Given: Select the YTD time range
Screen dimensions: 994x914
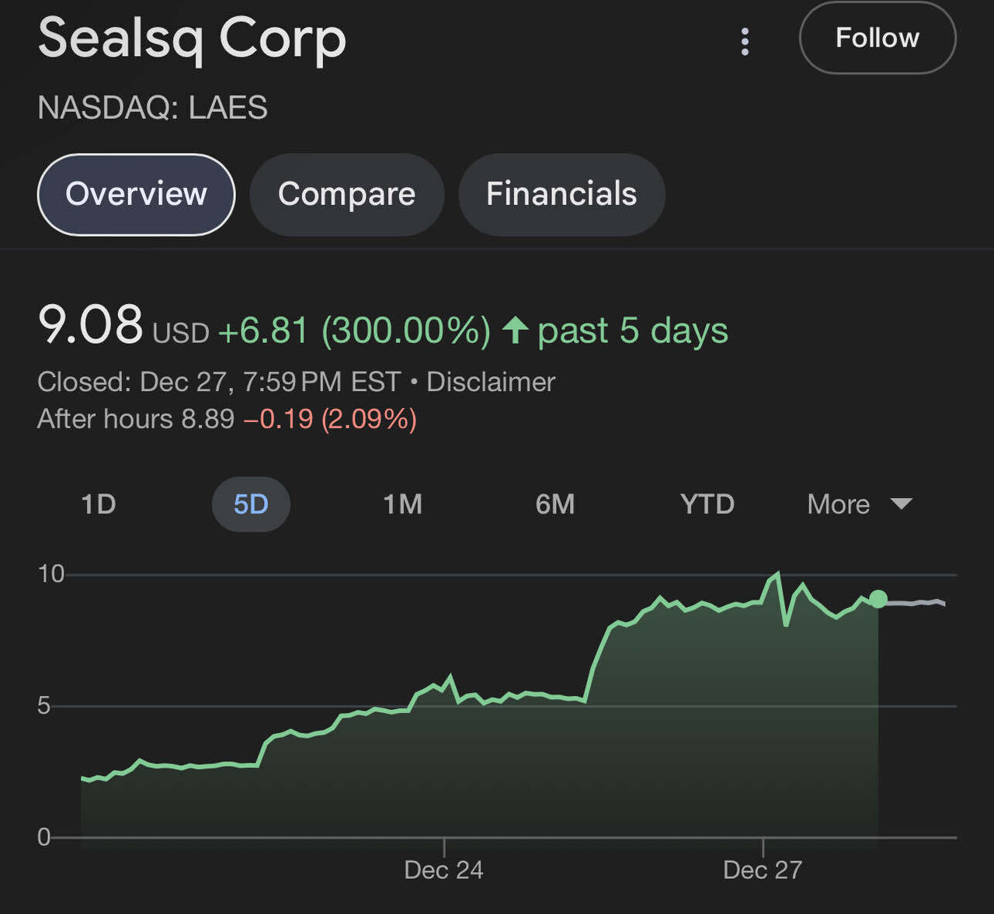Looking at the screenshot, I should point(707,504).
